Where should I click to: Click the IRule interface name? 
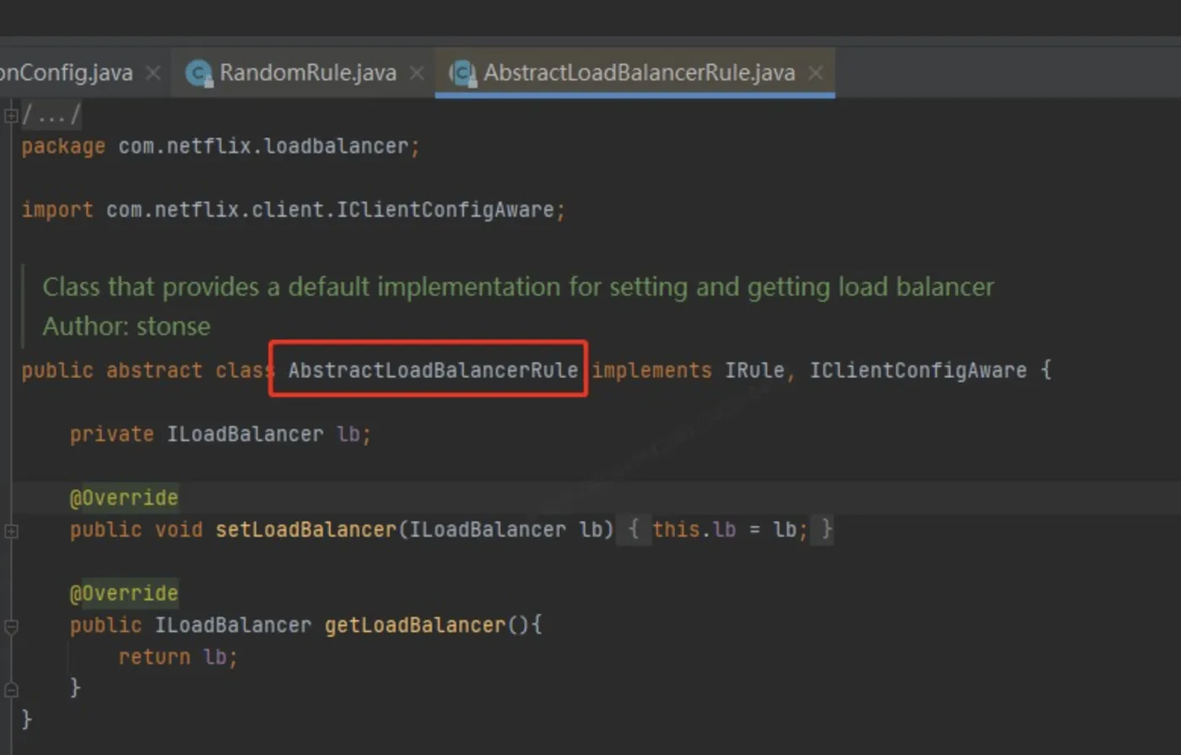point(754,370)
